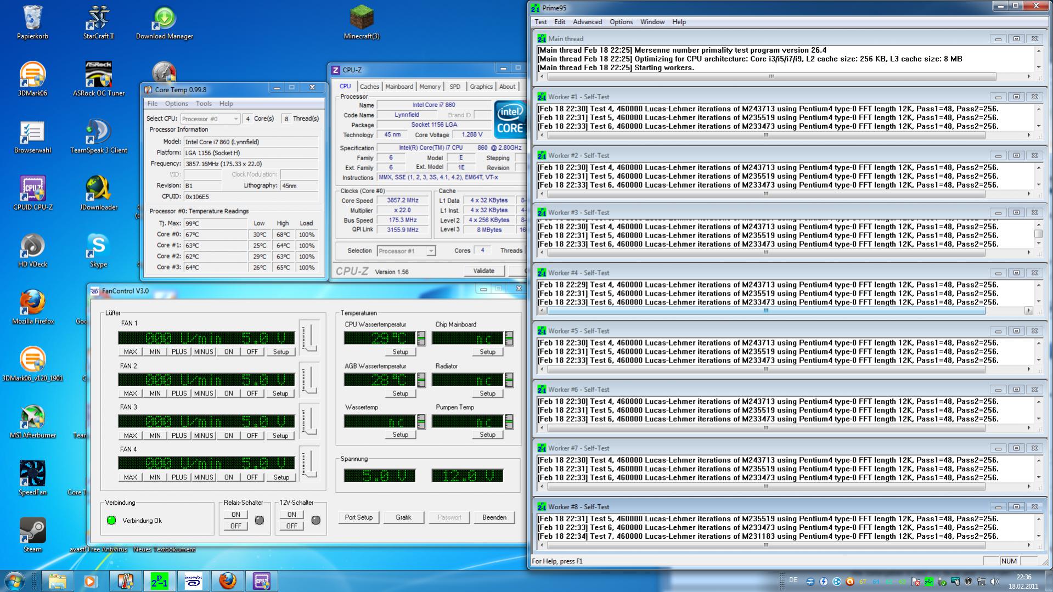Switch to Firefox on the taskbar
This screenshot has height=592, width=1053.
pos(227,581)
